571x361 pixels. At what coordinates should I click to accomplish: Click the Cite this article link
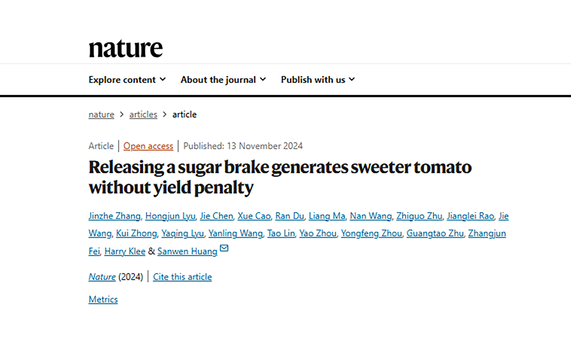coord(182,277)
